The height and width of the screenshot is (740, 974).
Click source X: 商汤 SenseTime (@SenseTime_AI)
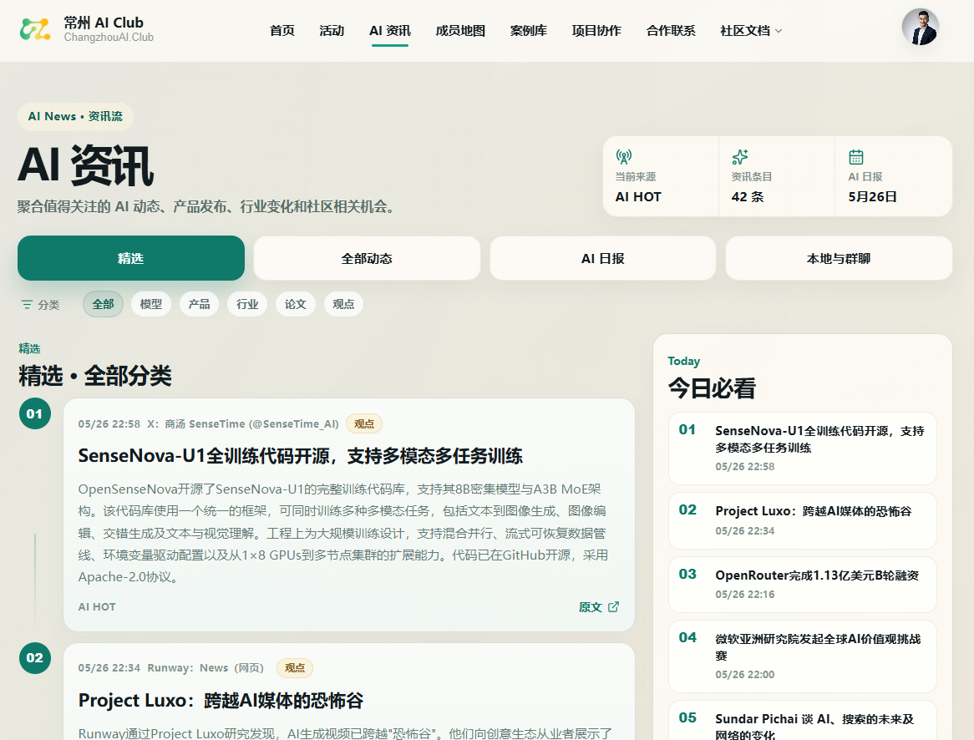(x=244, y=423)
